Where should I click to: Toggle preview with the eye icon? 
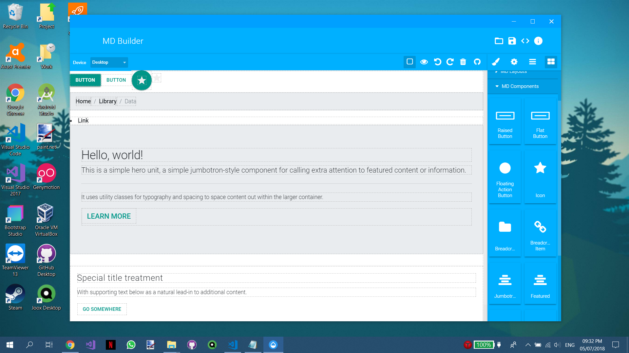(x=424, y=62)
